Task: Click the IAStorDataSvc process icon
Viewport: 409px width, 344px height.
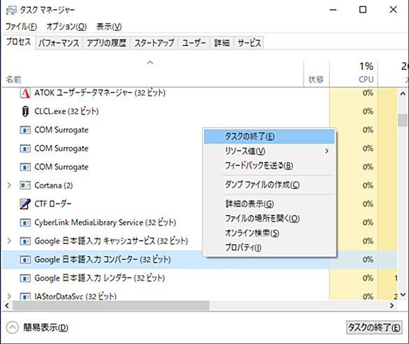Action: point(25,297)
